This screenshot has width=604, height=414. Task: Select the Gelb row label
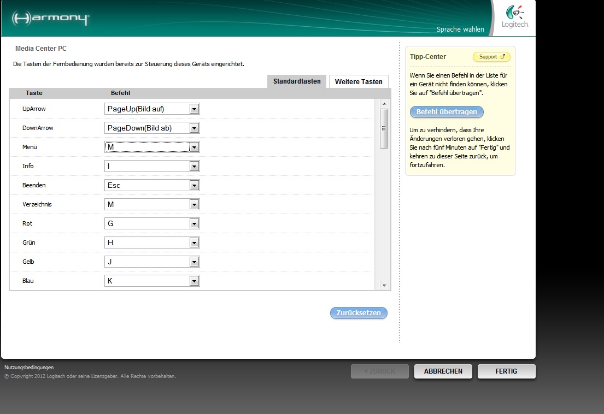28,262
